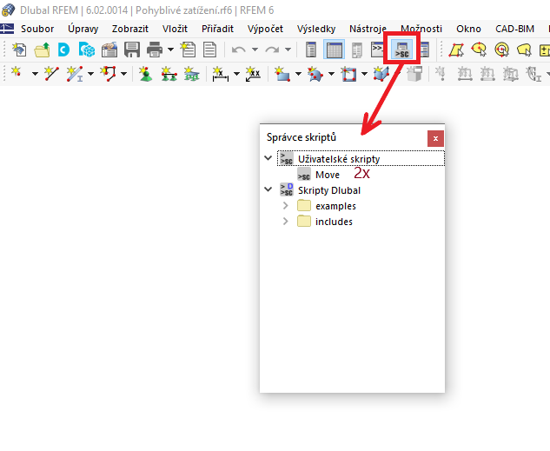Viewport: 550px width, 451px height.
Task: Toggle the results tables icon
Action: point(357,50)
